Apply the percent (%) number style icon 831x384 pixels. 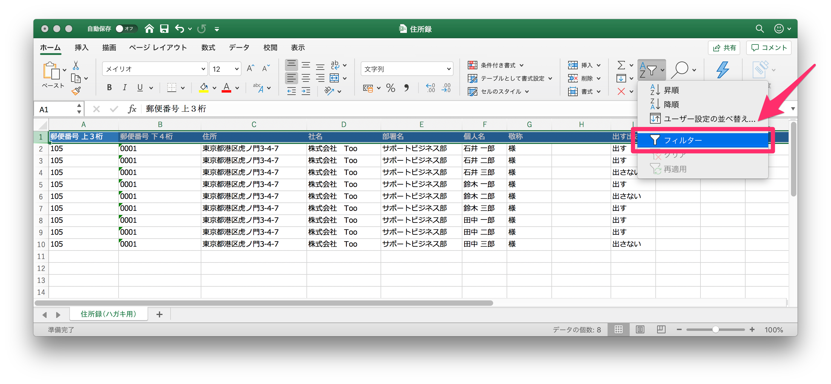(390, 88)
